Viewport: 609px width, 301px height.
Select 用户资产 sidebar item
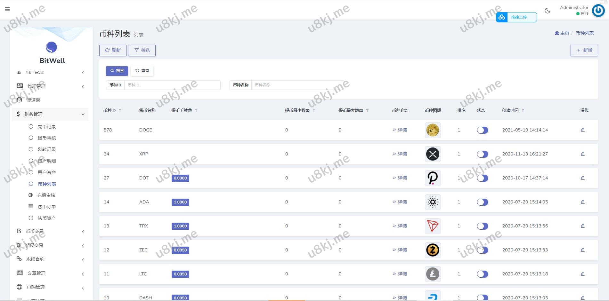tap(47, 172)
